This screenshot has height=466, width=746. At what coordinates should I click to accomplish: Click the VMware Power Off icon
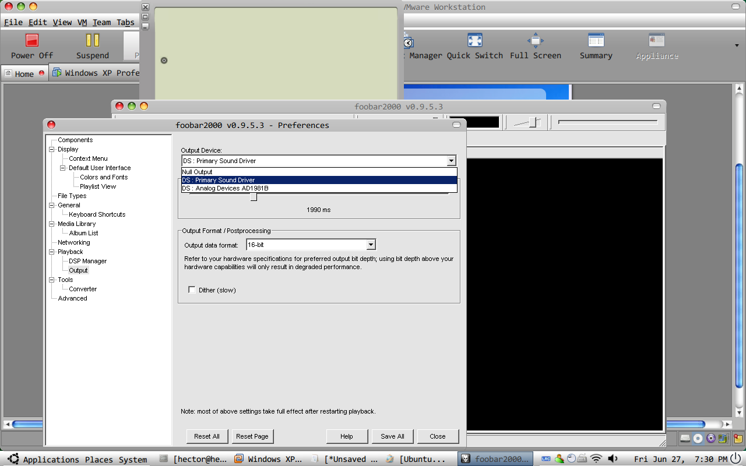click(x=32, y=40)
